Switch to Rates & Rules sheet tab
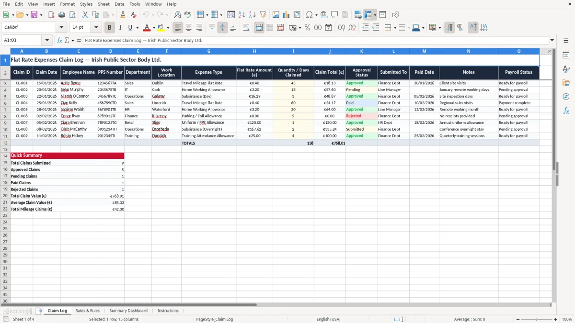575x323 pixels. (87, 311)
